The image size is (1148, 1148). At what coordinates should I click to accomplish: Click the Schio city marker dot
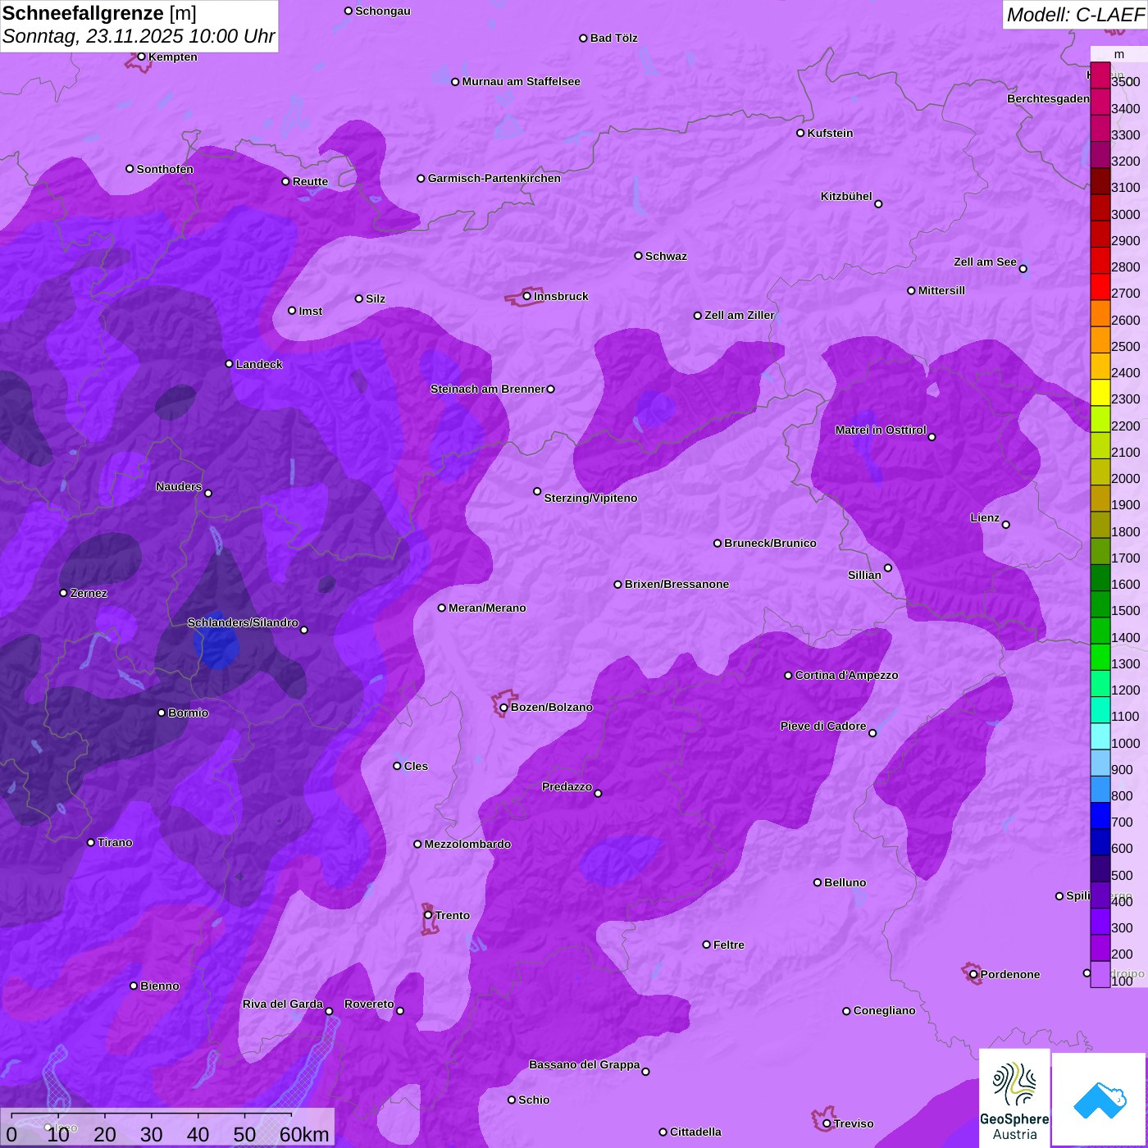[x=512, y=1100]
